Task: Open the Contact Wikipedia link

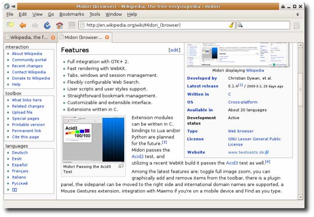Action: 29,72
